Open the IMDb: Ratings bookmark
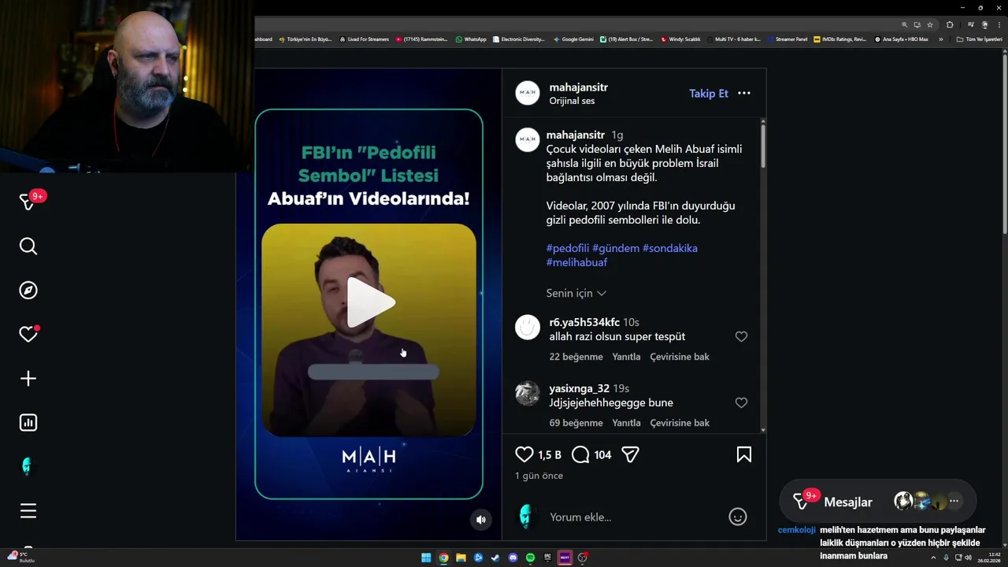The image size is (1008, 567). pyautogui.click(x=840, y=39)
